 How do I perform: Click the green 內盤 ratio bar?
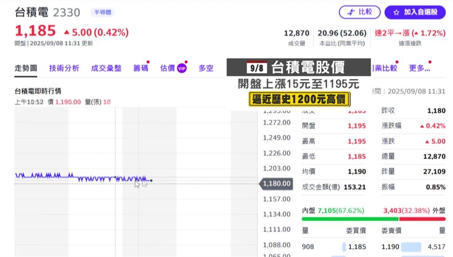click(350, 219)
